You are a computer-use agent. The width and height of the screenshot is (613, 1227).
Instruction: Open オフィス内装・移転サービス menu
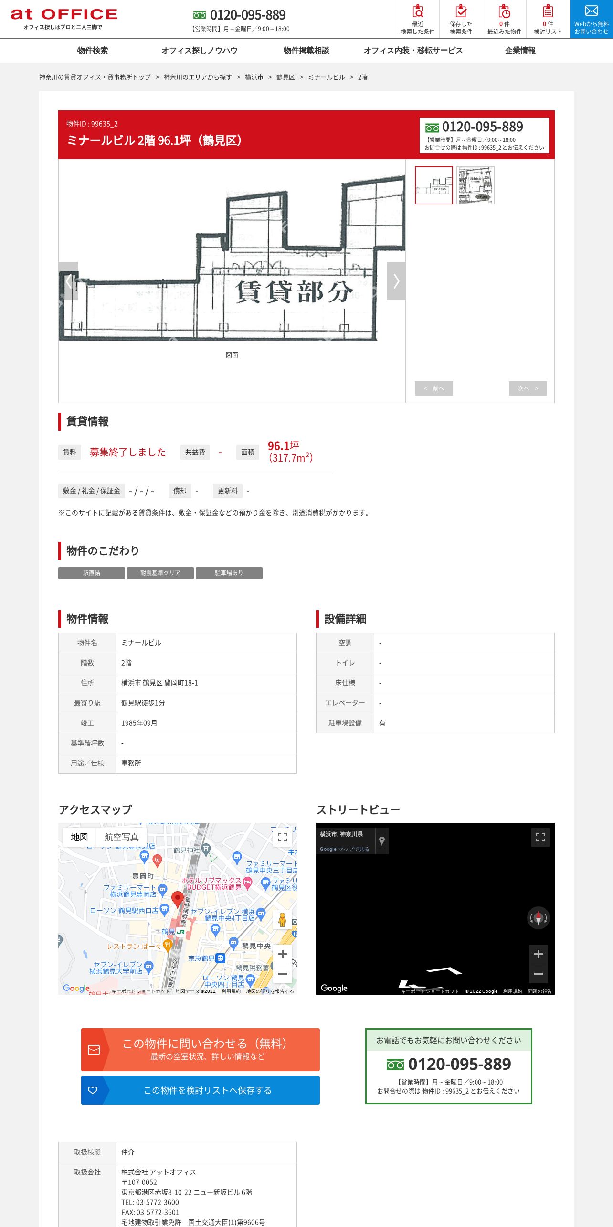point(413,51)
